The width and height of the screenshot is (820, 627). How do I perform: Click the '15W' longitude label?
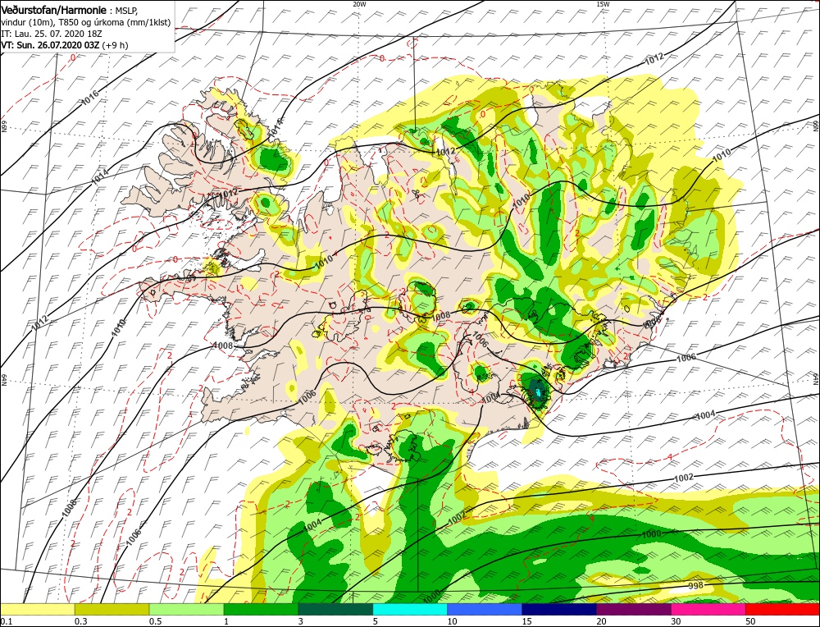603,3
